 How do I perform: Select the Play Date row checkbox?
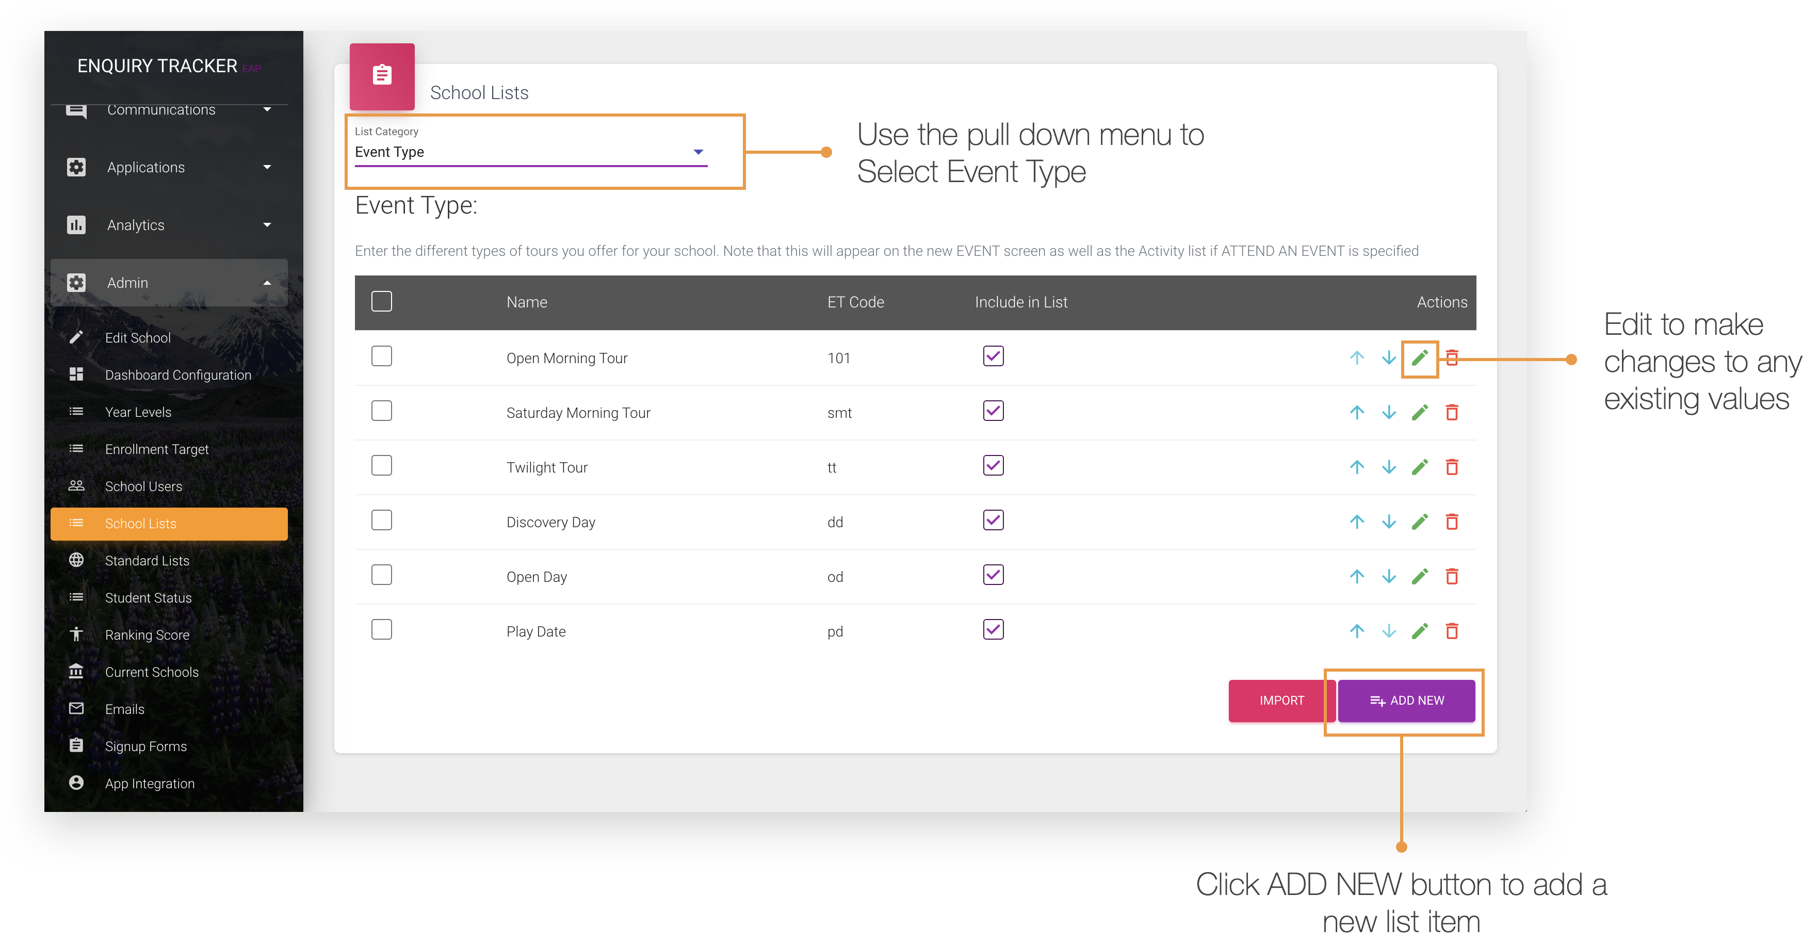381,630
